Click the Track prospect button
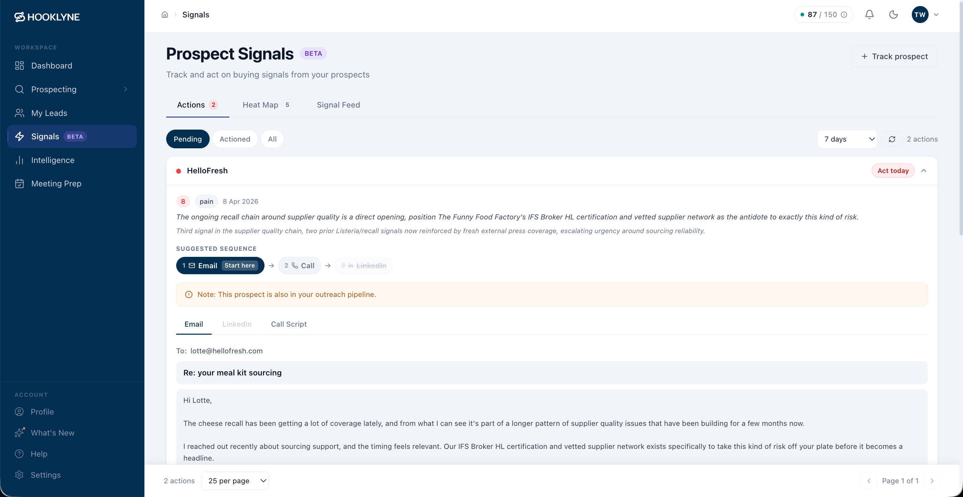 click(894, 56)
